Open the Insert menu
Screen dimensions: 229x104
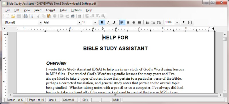[38, 10]
